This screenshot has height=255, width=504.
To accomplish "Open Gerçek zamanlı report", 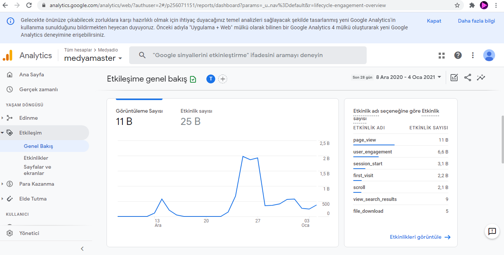I will (x=38, y=89).
